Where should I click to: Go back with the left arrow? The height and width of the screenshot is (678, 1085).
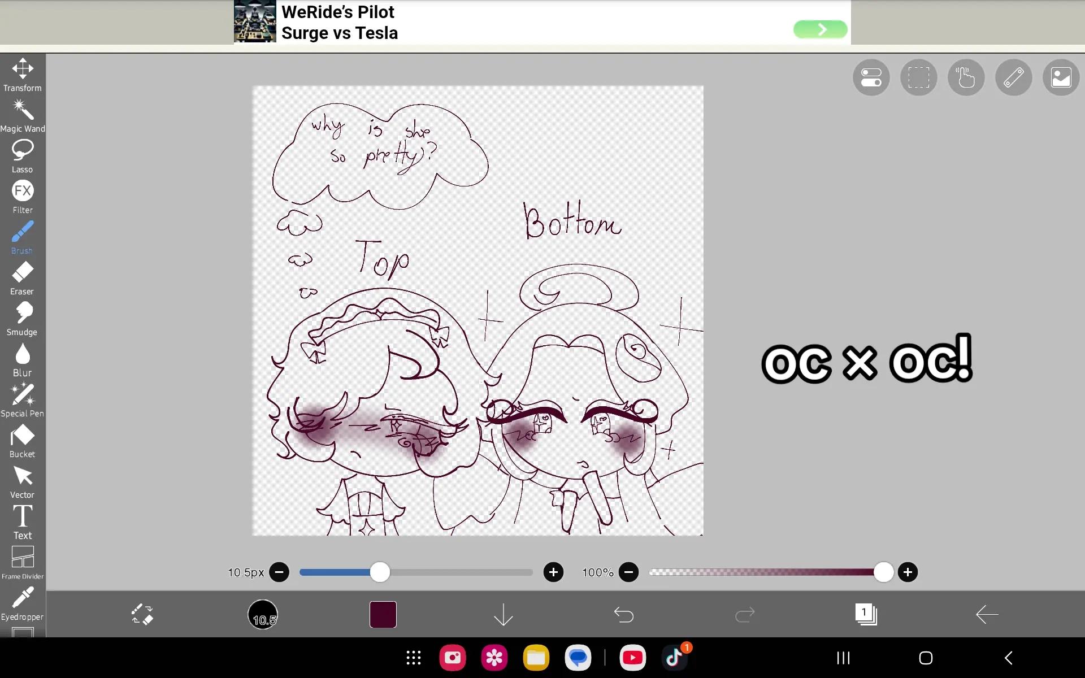pyautogui.click(x=987, y=614)
